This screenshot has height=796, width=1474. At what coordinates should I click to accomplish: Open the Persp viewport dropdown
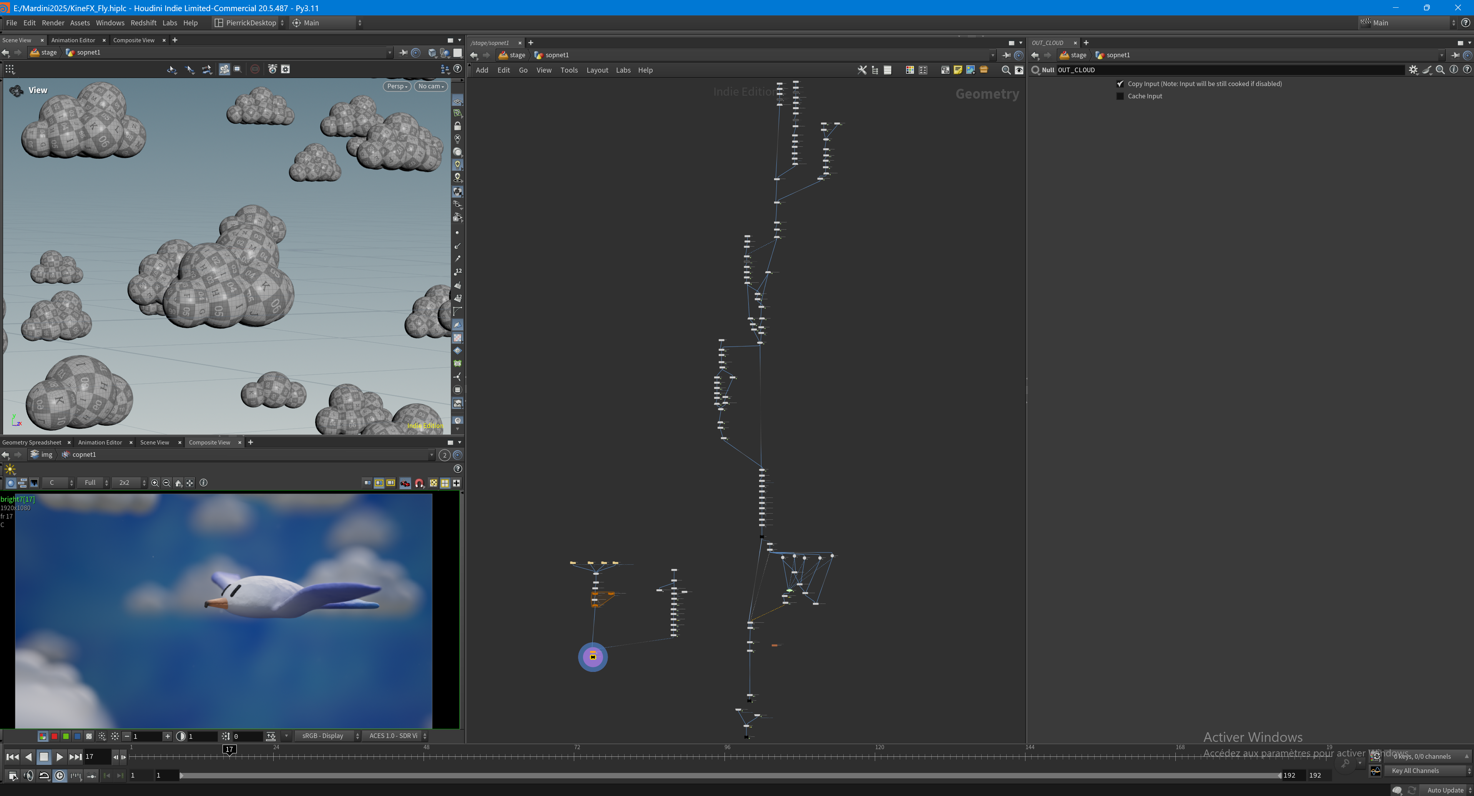(x=397, y=86)
